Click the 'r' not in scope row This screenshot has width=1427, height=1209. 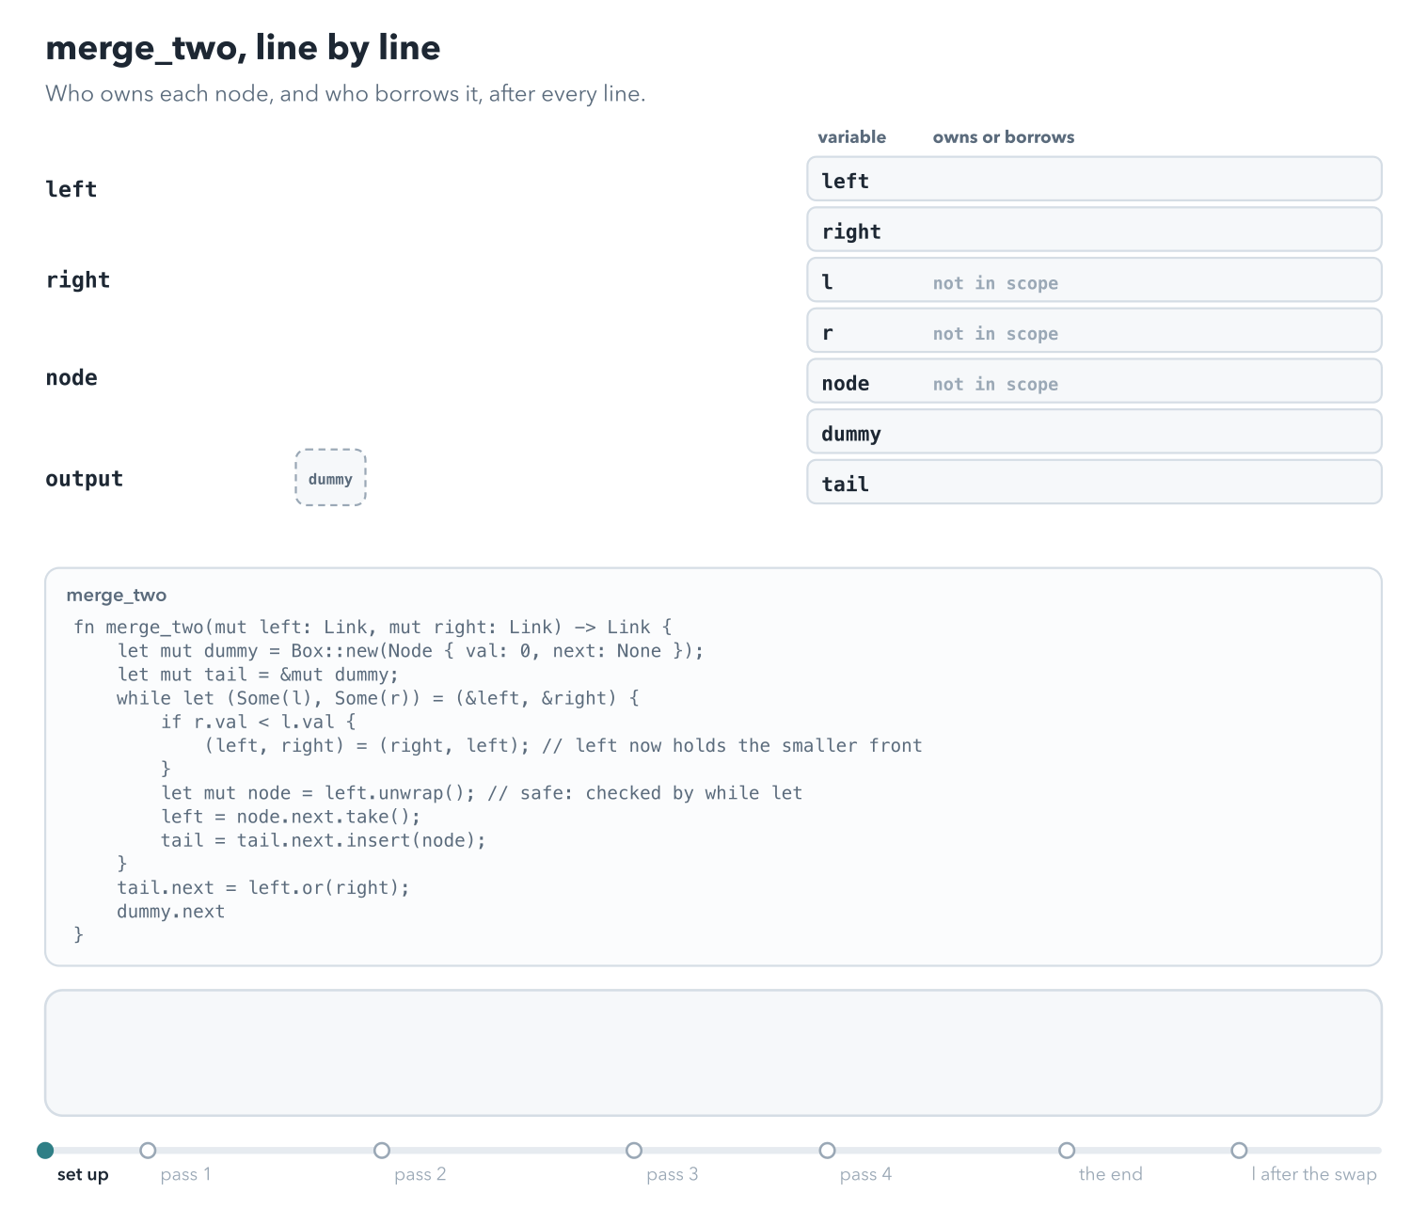(1094, 331)
